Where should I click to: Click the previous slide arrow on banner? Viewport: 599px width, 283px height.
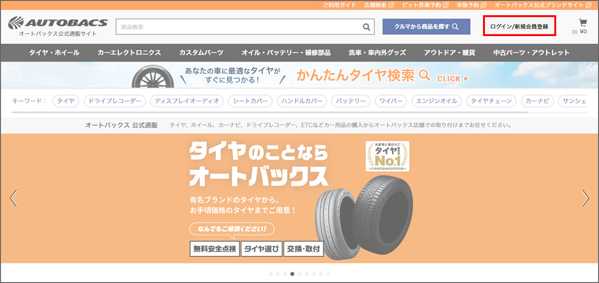tap(13, 198)
